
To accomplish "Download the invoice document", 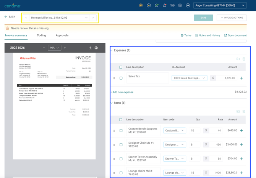I will (90, 48).
